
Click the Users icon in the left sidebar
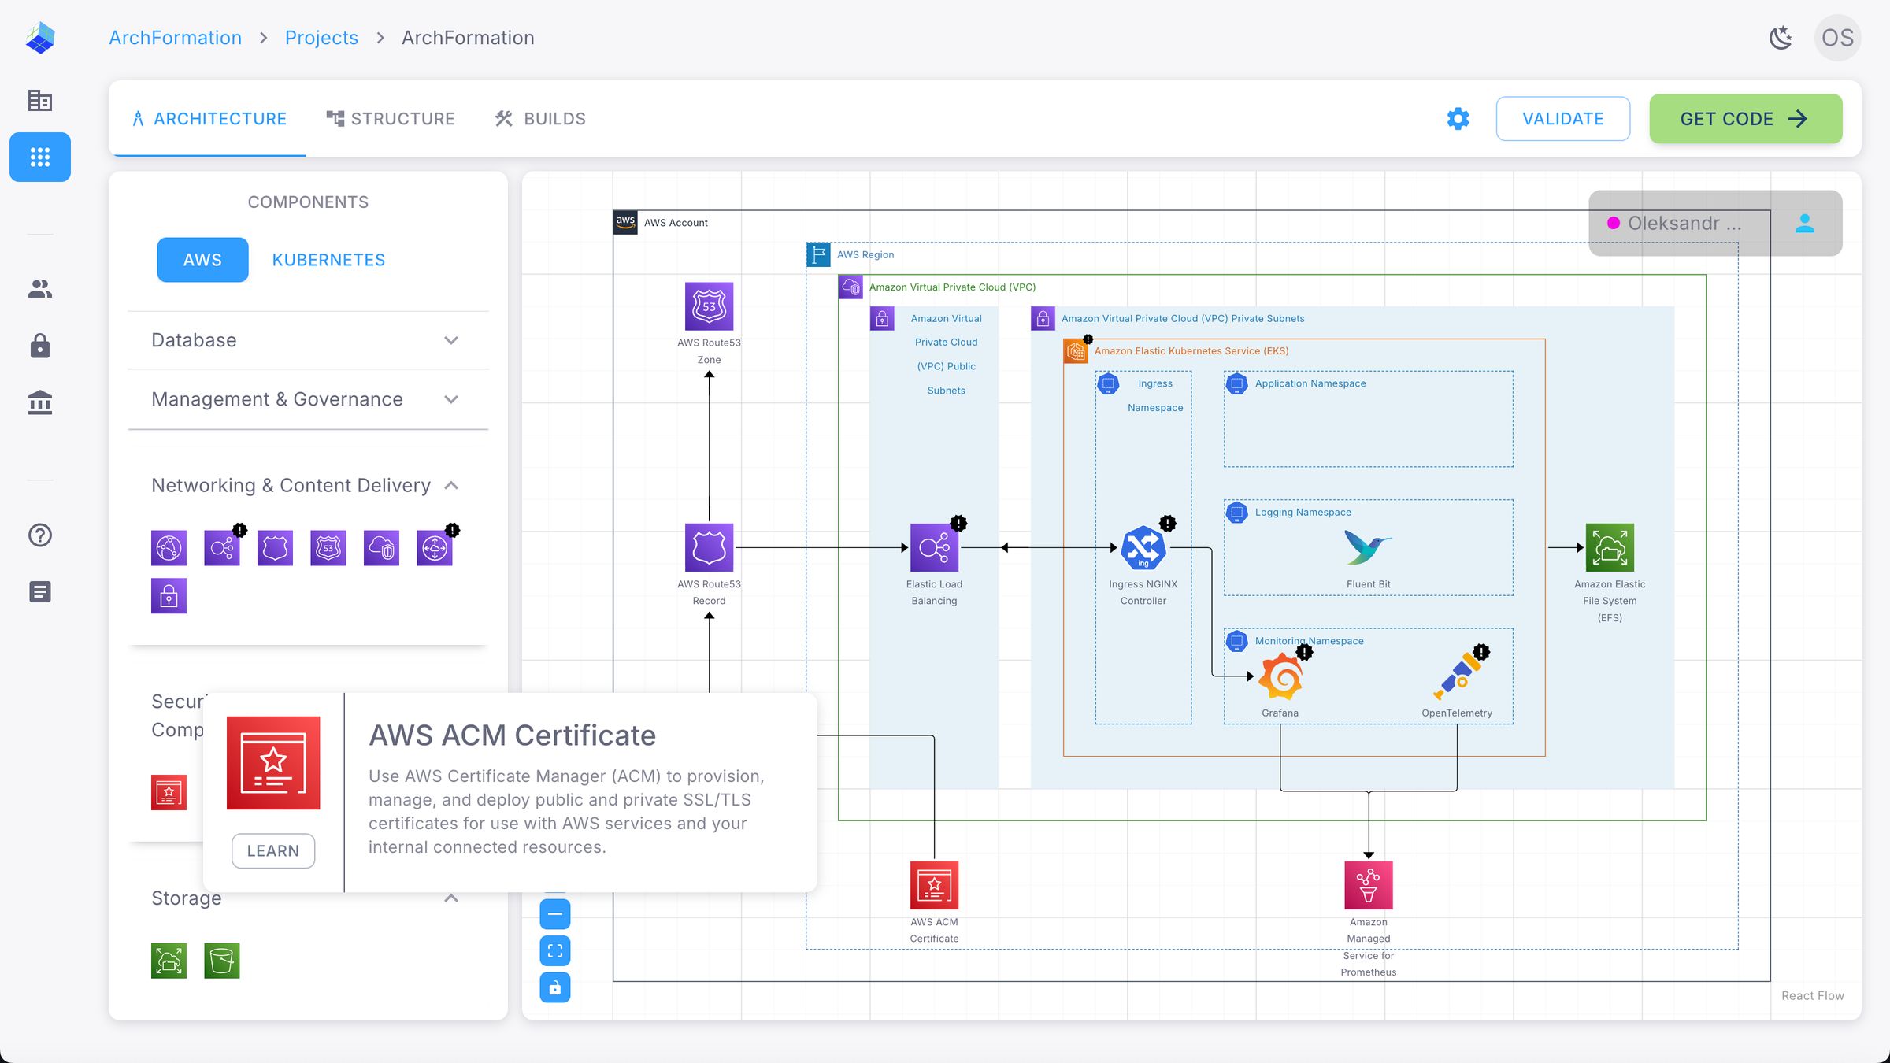(39, 288)
